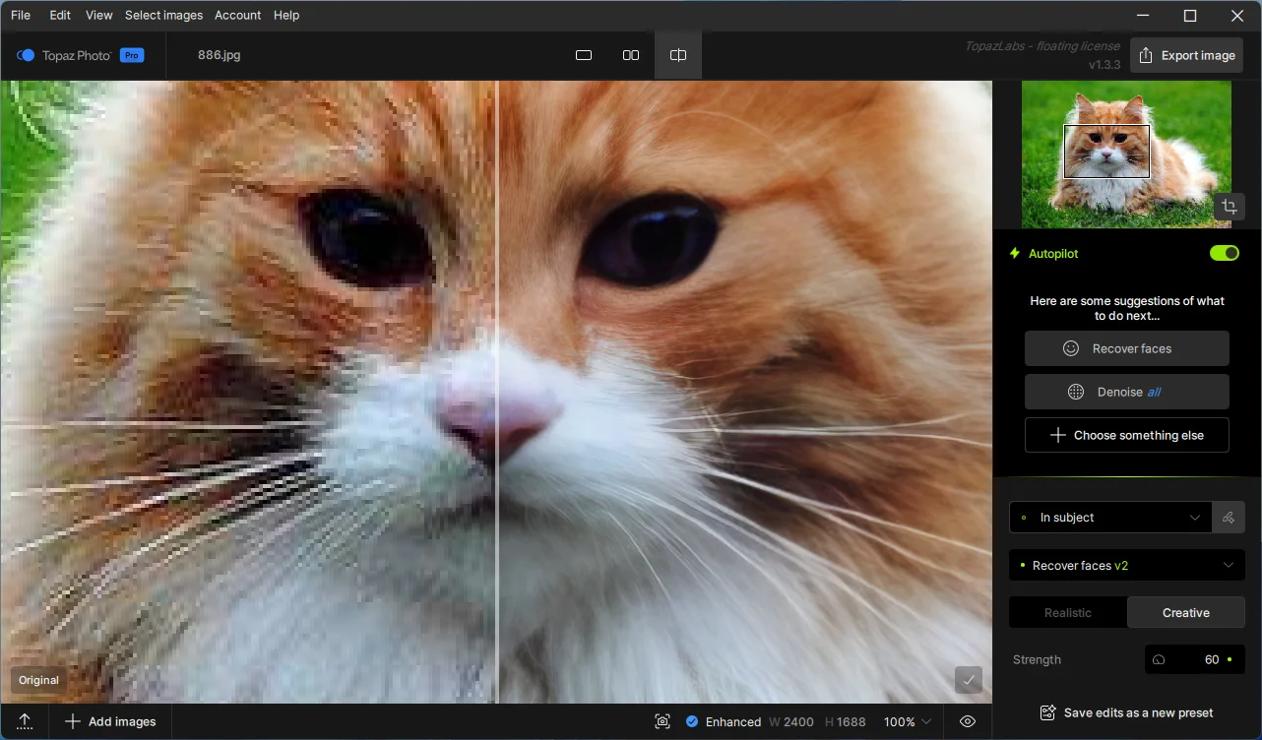Toggle the eye preview visibility icon

click(x=968, y=721)
